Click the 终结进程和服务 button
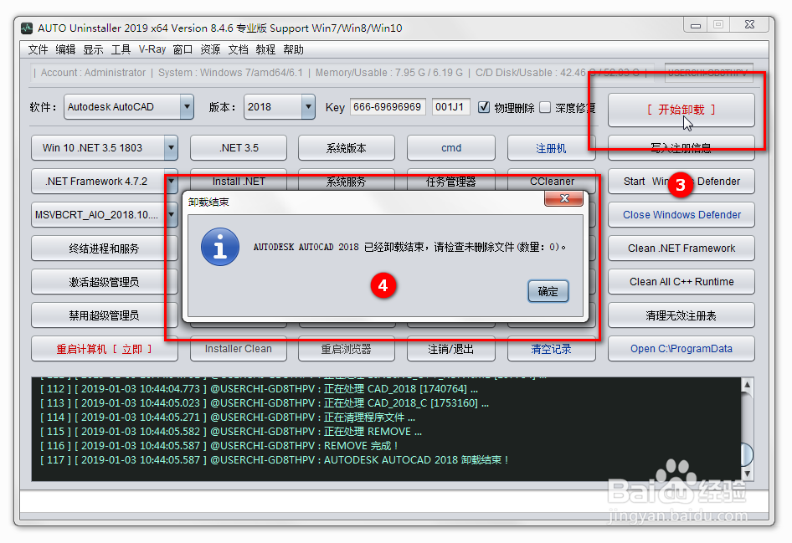Image resolution: width=792 pixels, height=543 pixels. [x=104, y=248]
